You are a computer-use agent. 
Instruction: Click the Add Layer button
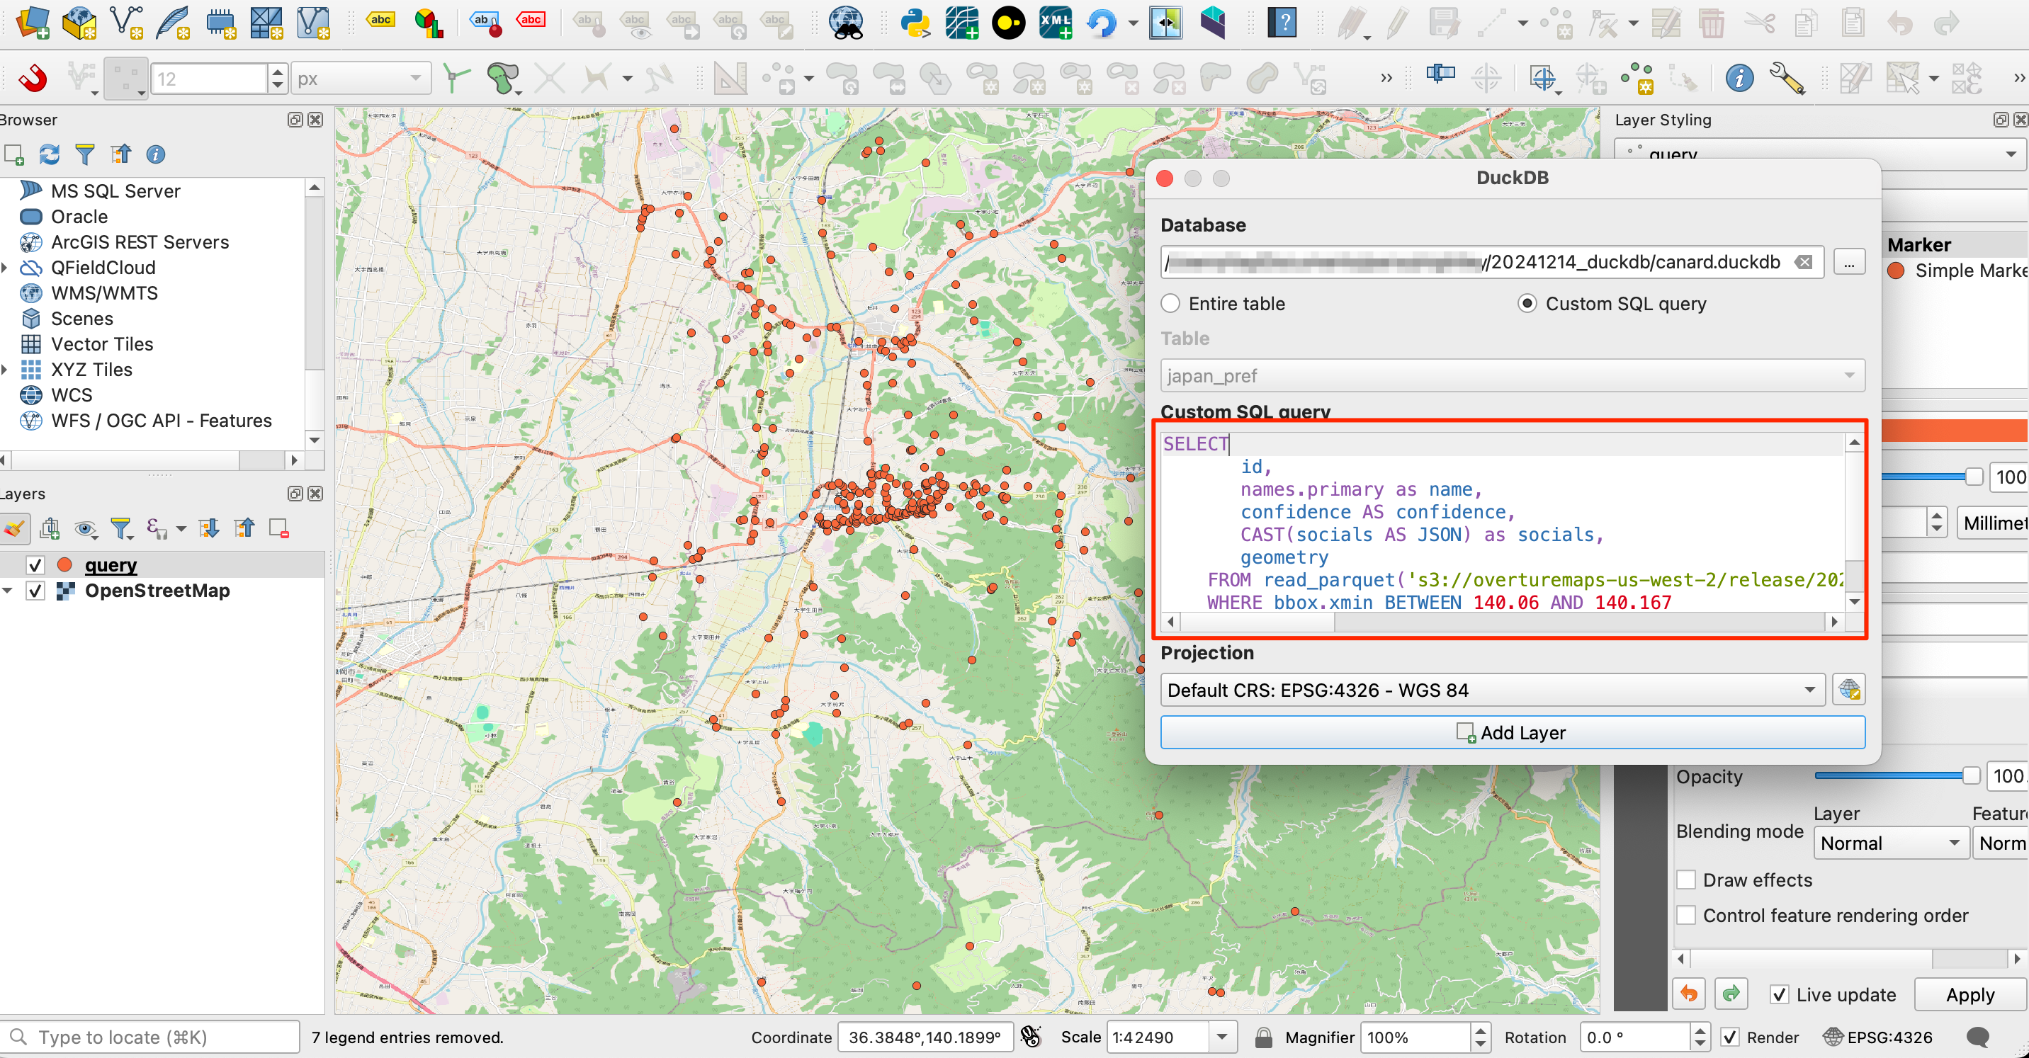click(x=1512, y=732)
